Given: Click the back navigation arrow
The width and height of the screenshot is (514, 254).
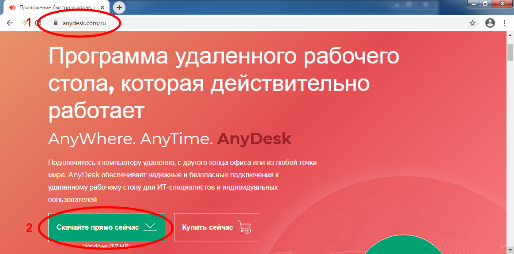Looking at the screenshot, I should 10,22.
